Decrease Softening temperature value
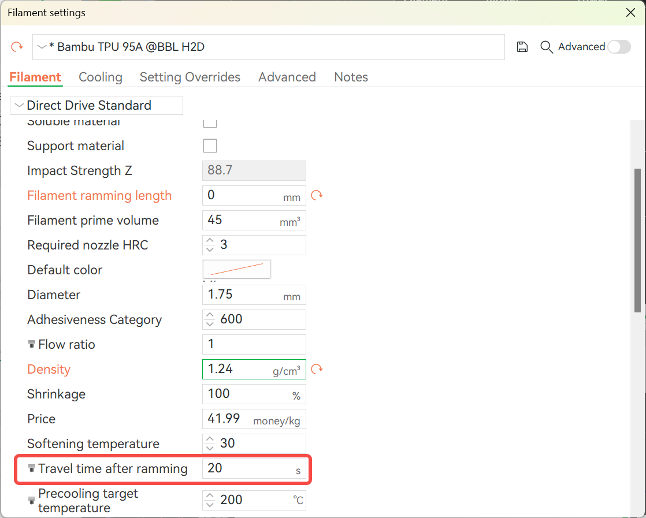This screenshot has height=518, width=646. pos(210,448)
